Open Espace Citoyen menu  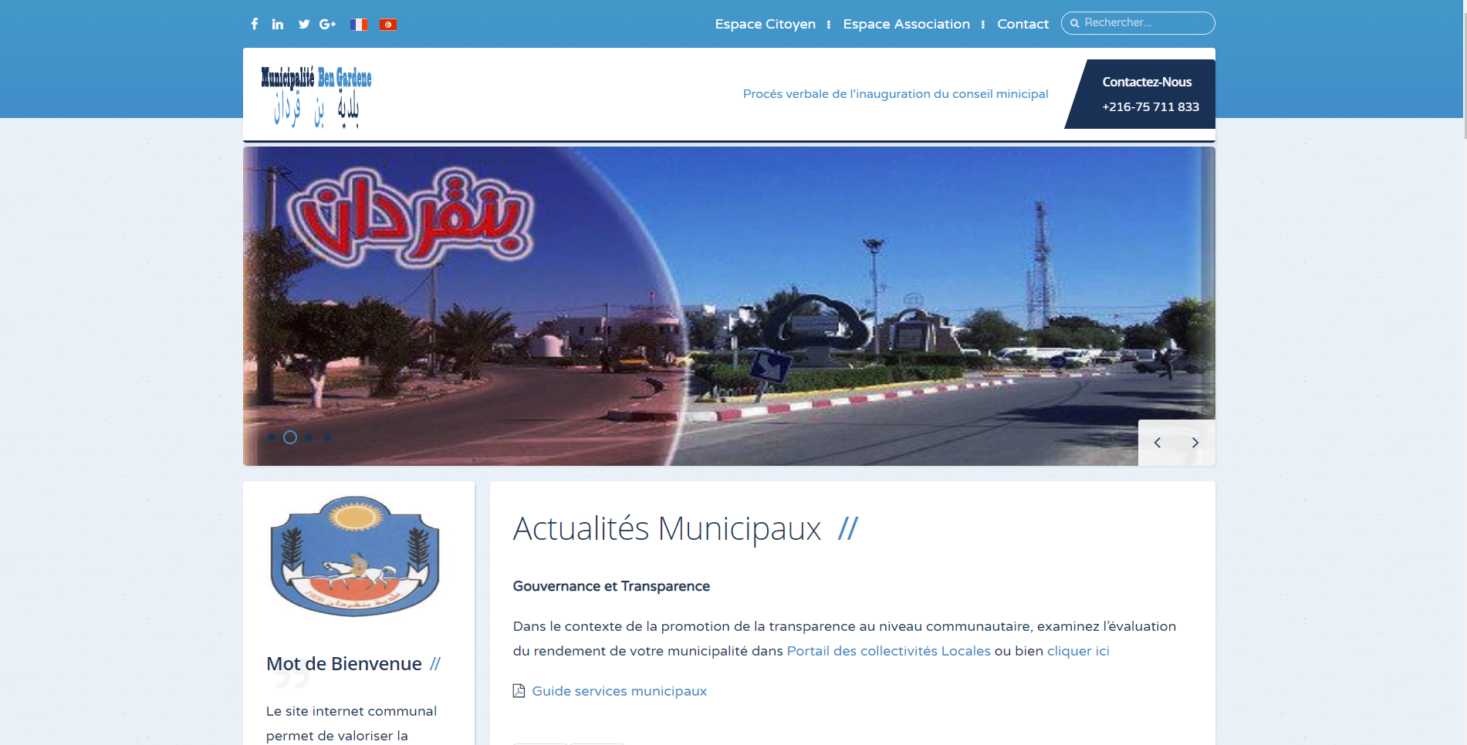[x=765, y=24]
